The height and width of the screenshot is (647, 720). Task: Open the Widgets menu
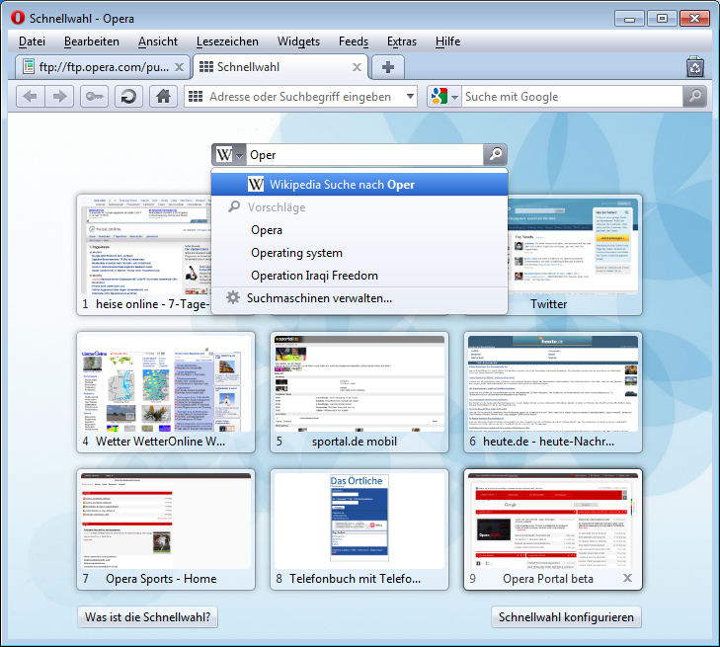298,41
